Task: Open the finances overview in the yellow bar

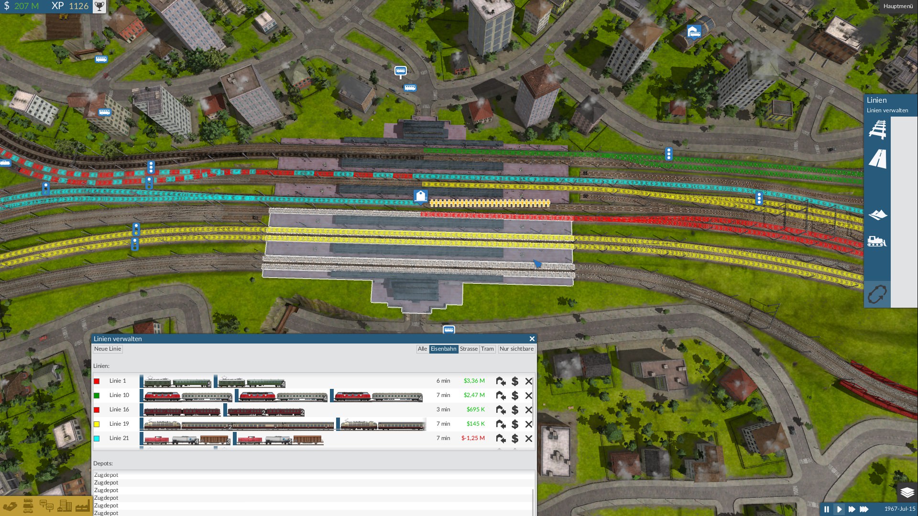Action: coord(10,506)
